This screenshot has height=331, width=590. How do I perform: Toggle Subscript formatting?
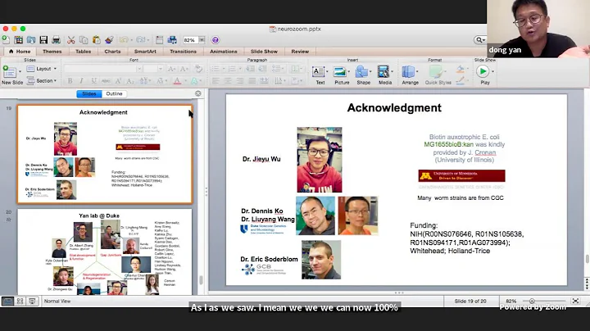(130, 80)
